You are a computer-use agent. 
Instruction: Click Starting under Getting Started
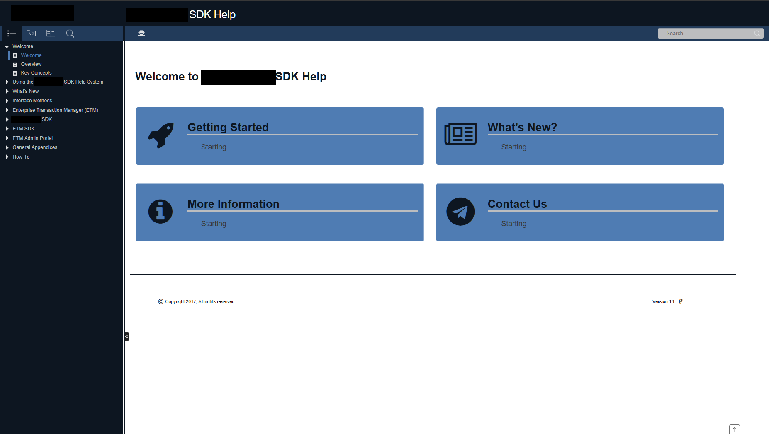(x=214, y=147)
